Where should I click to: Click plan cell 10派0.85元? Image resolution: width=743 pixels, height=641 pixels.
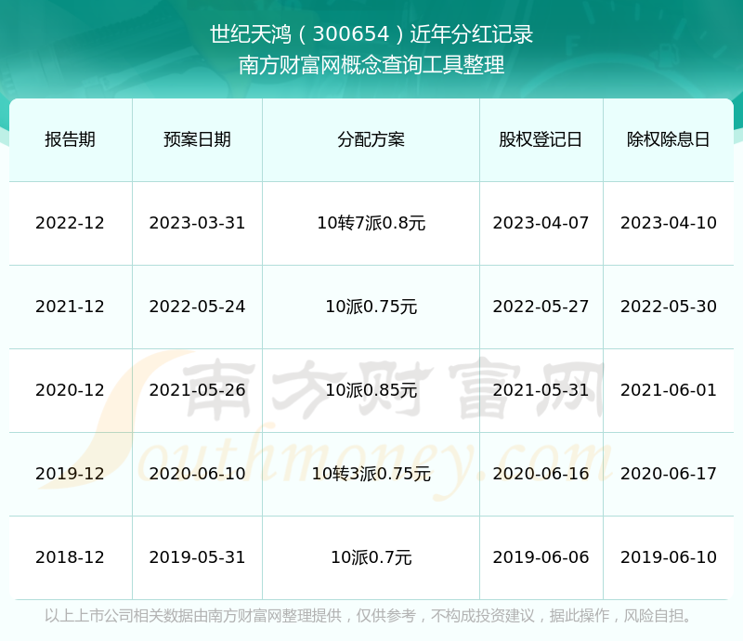click(x=371, y=390)
